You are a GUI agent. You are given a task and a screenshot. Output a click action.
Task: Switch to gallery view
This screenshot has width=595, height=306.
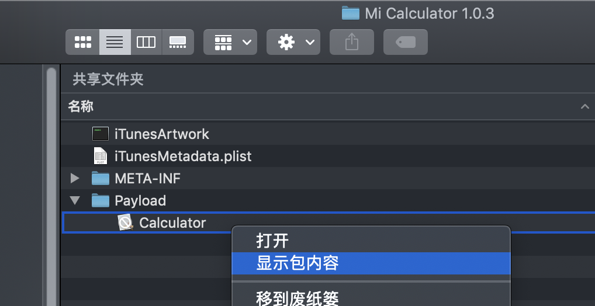(x=177, y=42)
